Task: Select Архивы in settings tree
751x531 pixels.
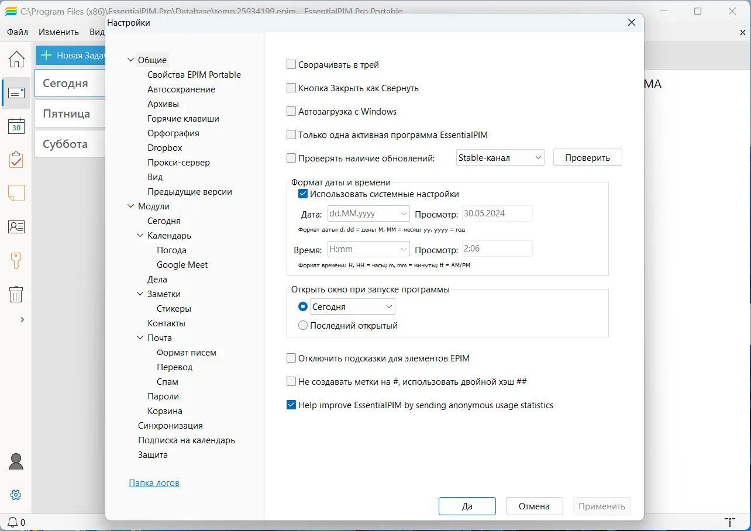Action: (163, 104)
